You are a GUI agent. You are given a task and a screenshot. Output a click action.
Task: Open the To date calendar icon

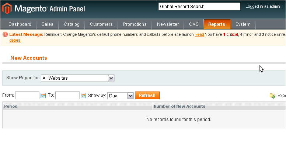pos(83,96)
